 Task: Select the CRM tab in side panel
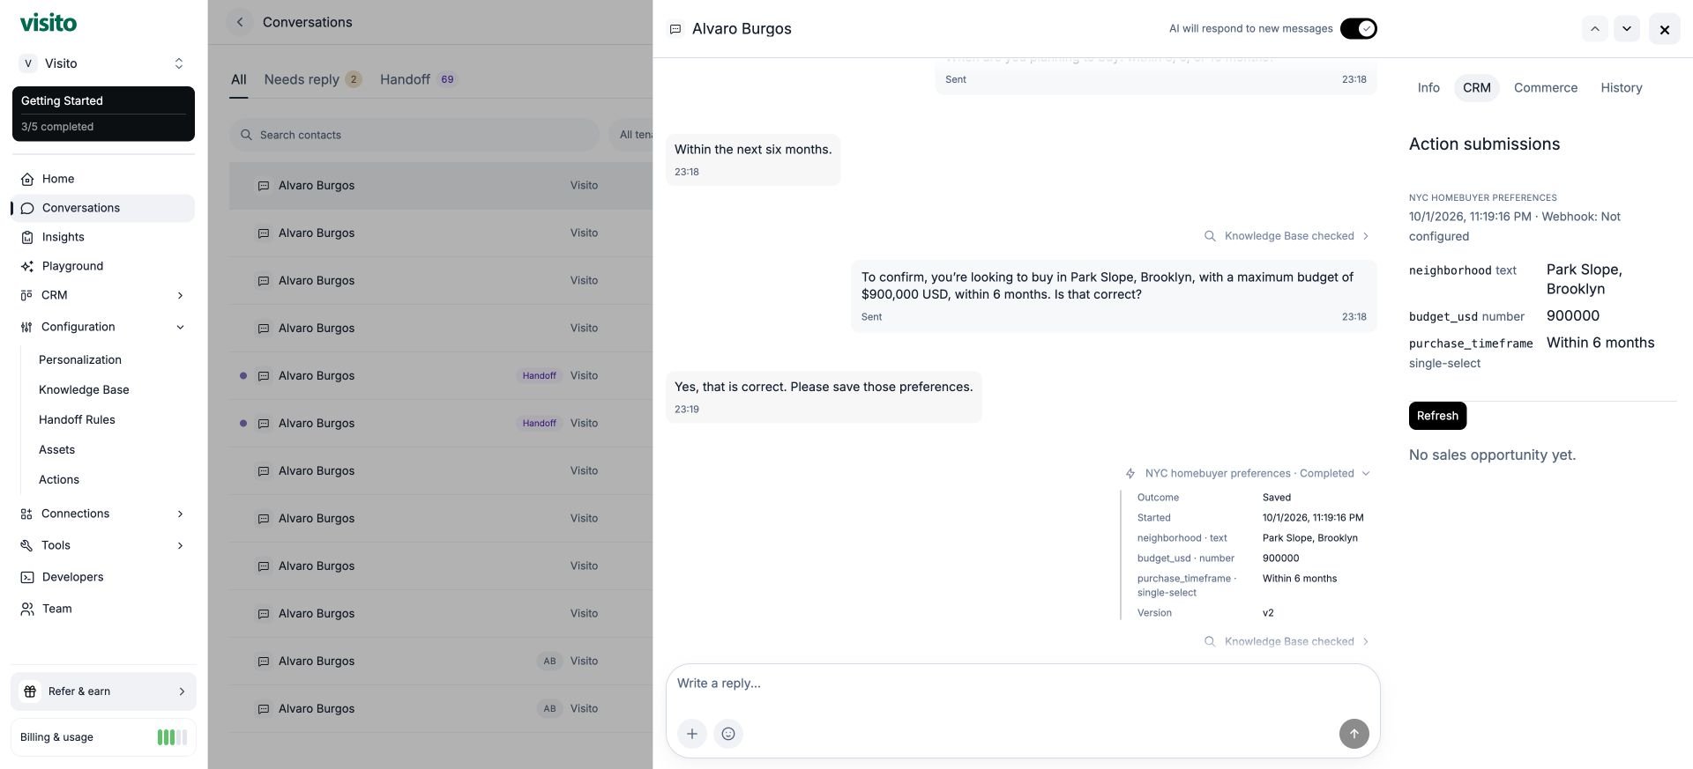(x=1477, y=88)
